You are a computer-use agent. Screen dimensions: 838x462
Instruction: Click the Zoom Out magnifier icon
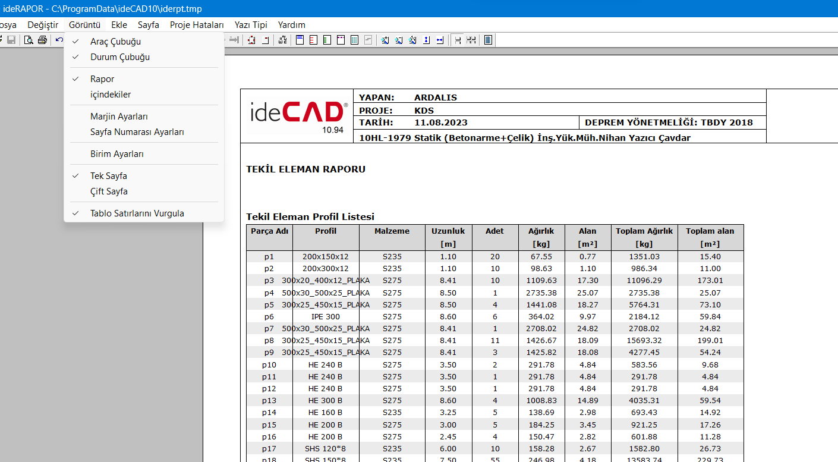[398, 40]
